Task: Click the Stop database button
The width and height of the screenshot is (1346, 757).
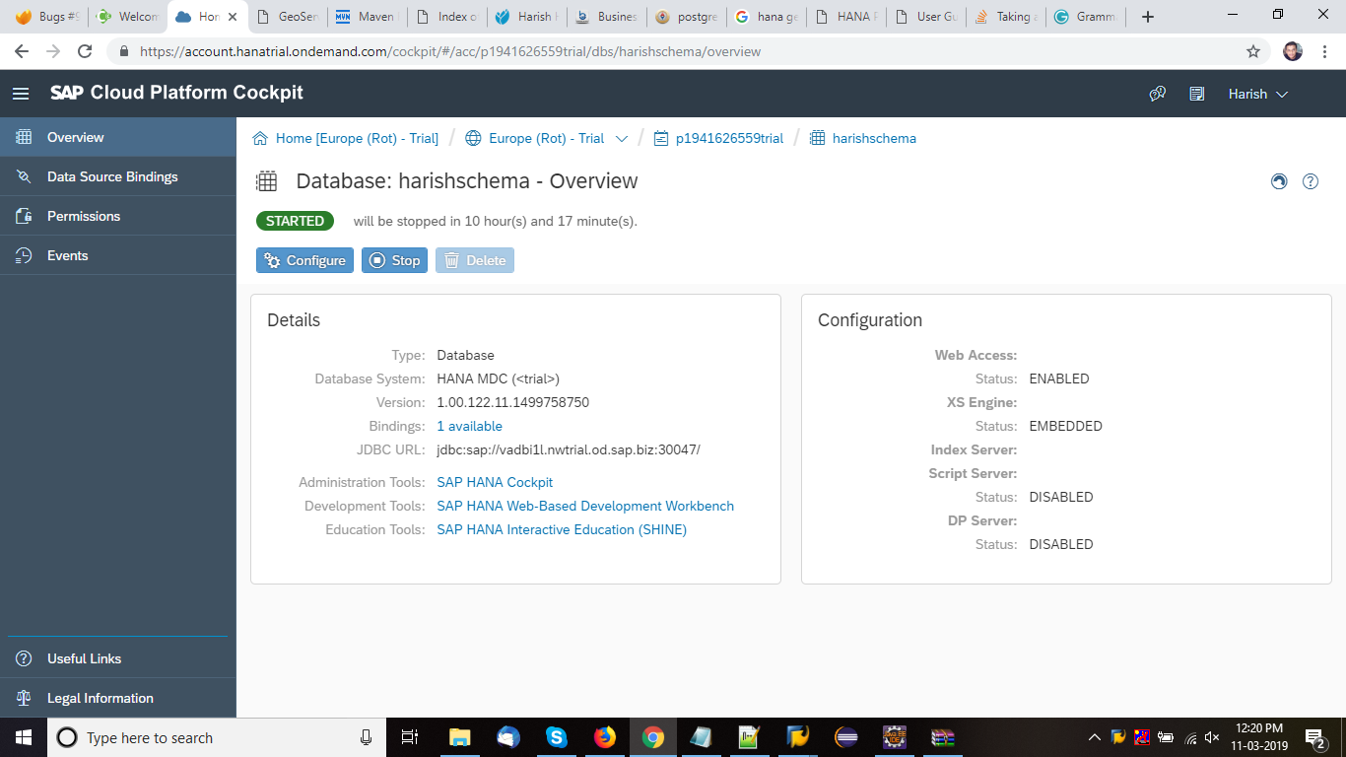Action: coord(394,260)
